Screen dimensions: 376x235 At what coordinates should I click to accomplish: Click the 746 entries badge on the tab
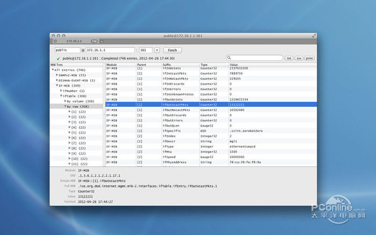[94, 41]
